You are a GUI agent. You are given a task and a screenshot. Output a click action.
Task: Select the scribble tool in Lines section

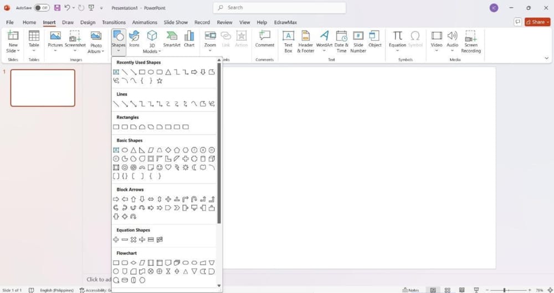tap(212, 104)
